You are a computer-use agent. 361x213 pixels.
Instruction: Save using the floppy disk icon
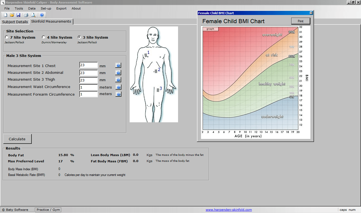[x=18, y=15]
